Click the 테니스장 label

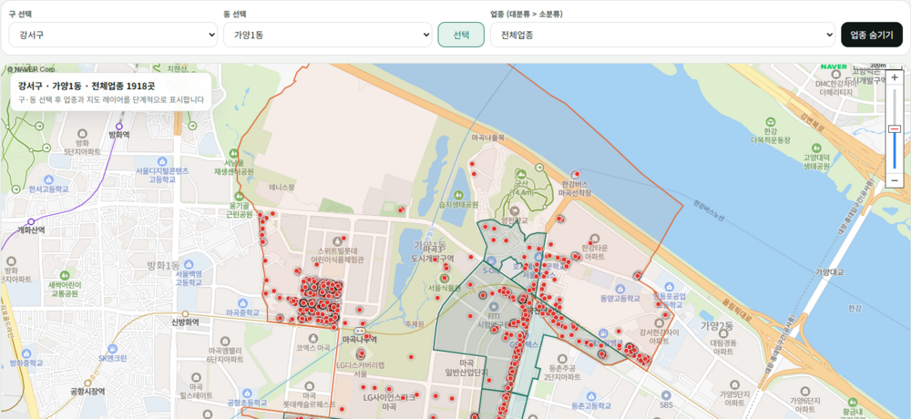pyautogui.click(x=282, y=188)
